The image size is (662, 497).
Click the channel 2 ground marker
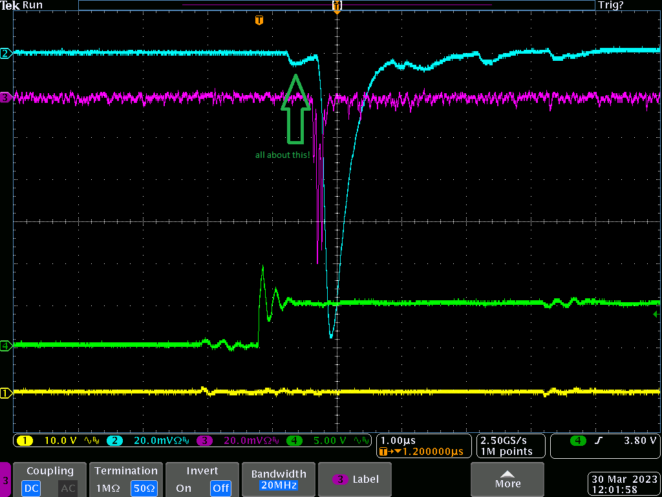click(x=6, y=53)
